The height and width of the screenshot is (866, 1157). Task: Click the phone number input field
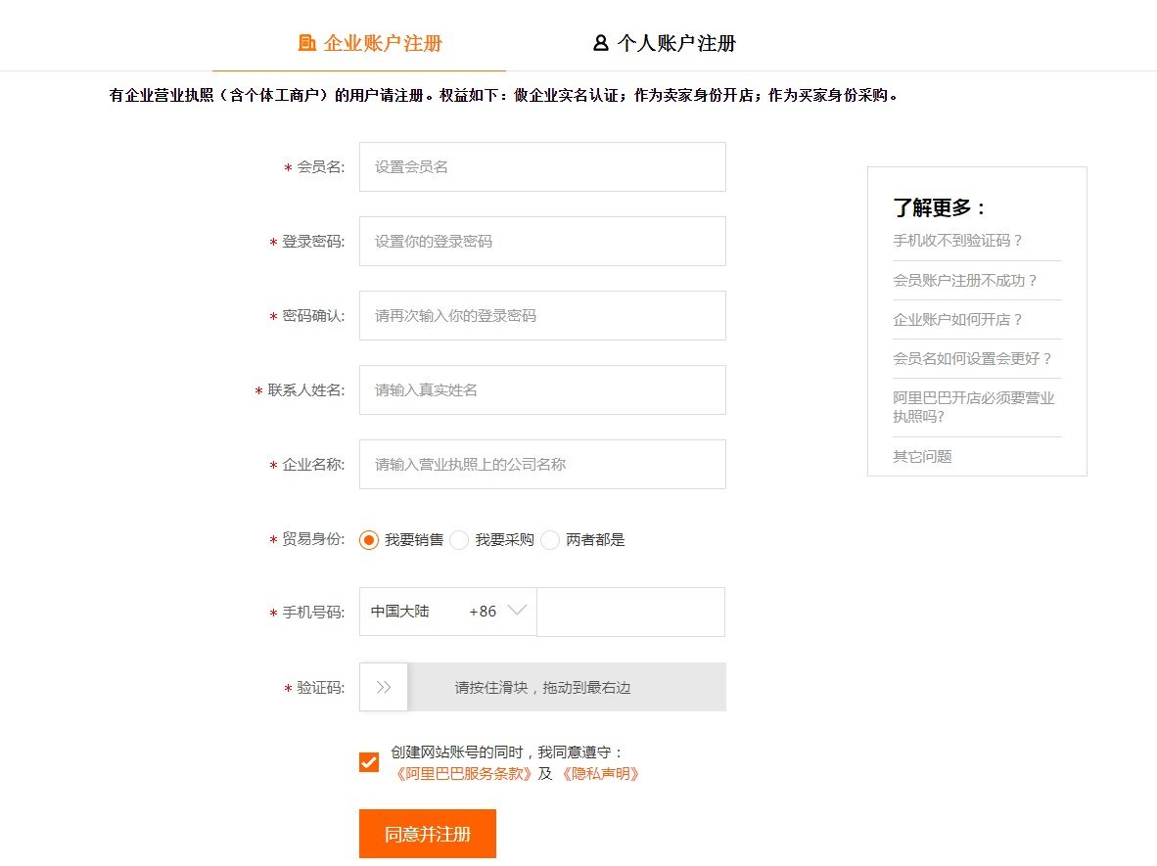pos(630,611)
